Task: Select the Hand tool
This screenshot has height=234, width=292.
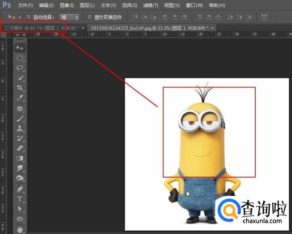Action: pos(20,229)
